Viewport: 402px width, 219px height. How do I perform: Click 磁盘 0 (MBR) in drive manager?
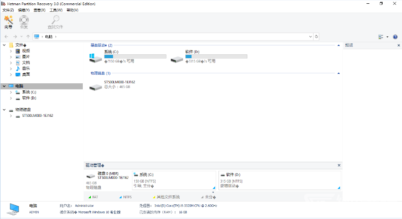click(108, 181)
